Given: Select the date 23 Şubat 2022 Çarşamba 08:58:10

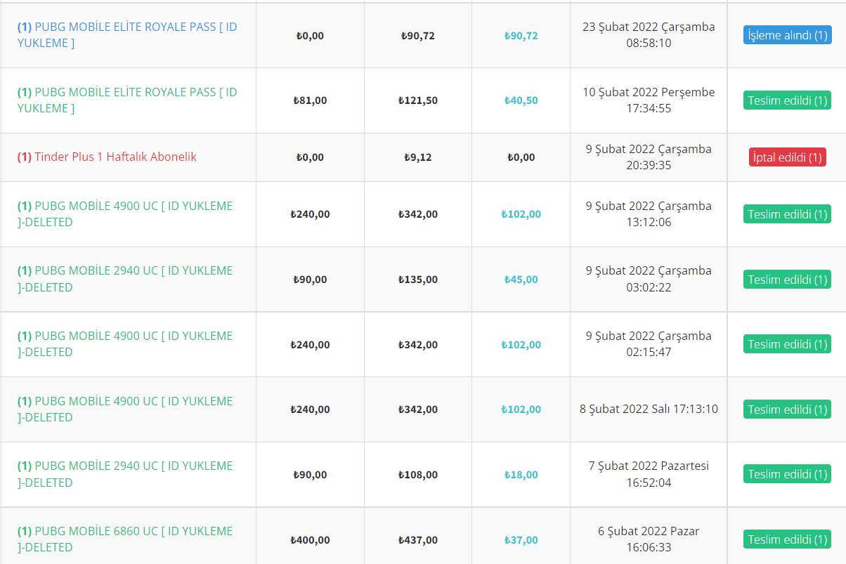Looking at the screenshot, I should [649, 35].
